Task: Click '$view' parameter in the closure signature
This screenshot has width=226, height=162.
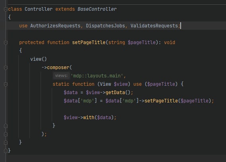Action: click(121, 84)
